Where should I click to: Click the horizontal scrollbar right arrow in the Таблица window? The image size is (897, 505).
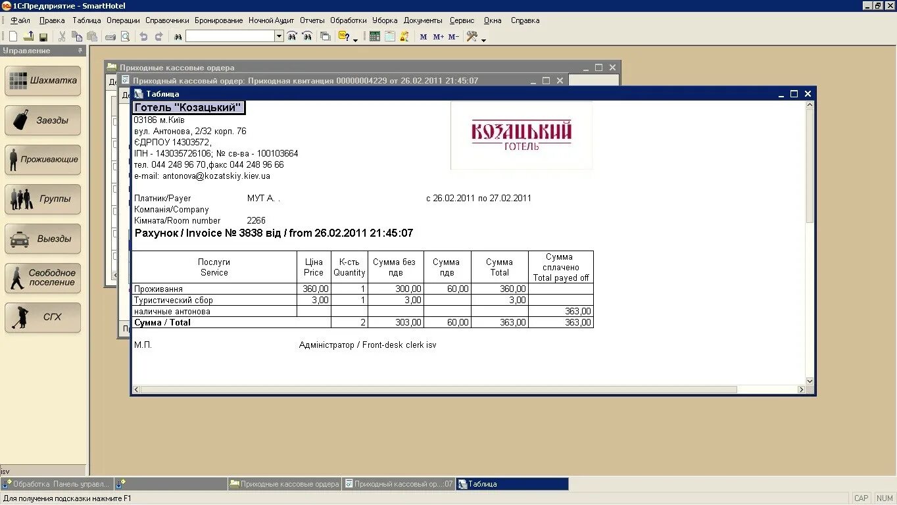[x=801, y=390]
